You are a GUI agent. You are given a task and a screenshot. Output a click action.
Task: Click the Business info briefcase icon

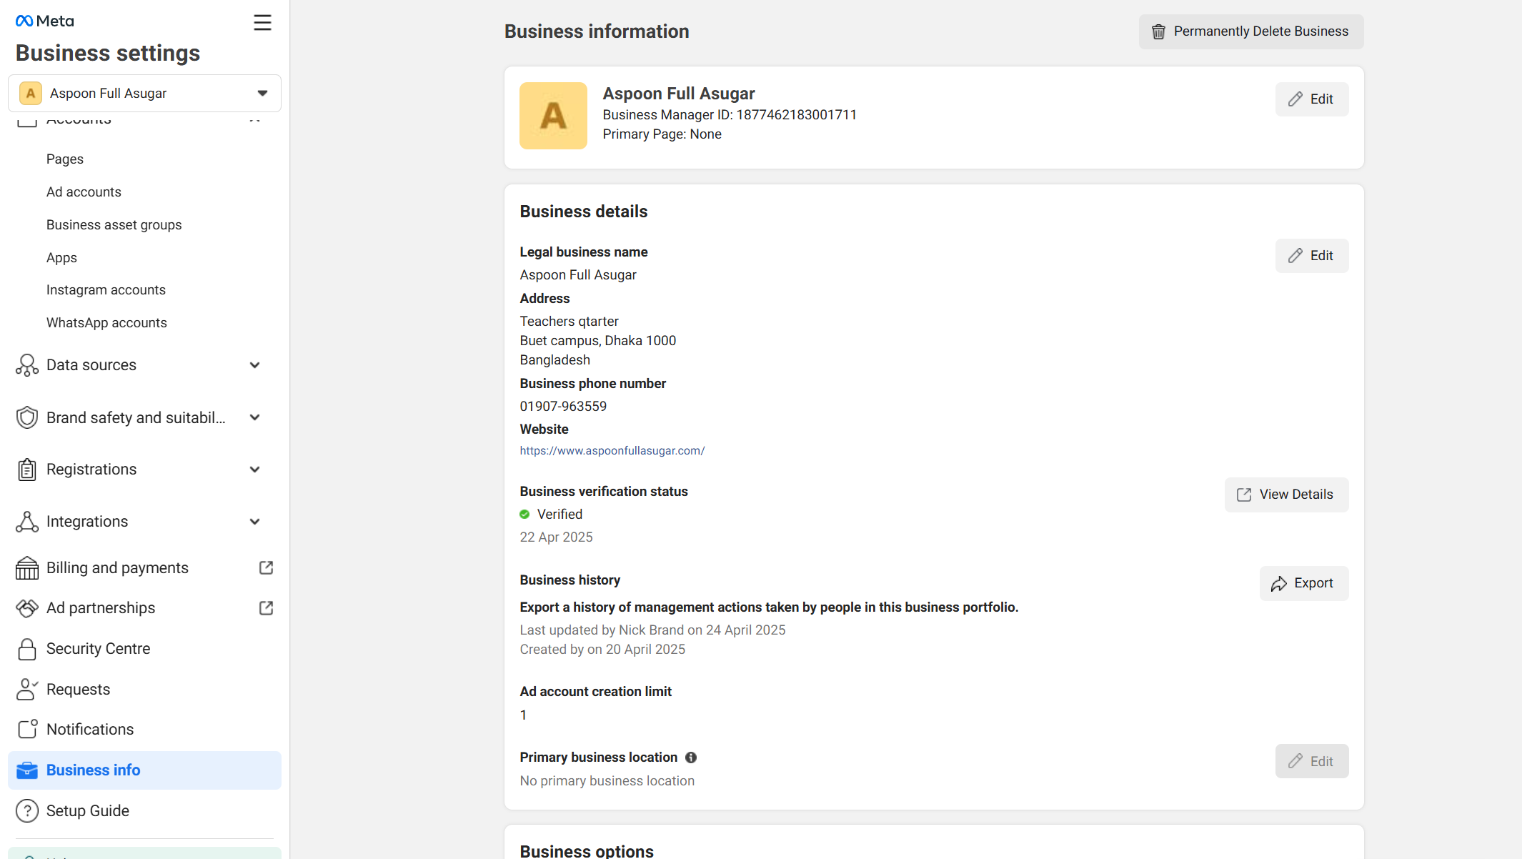tap(27, 770)
